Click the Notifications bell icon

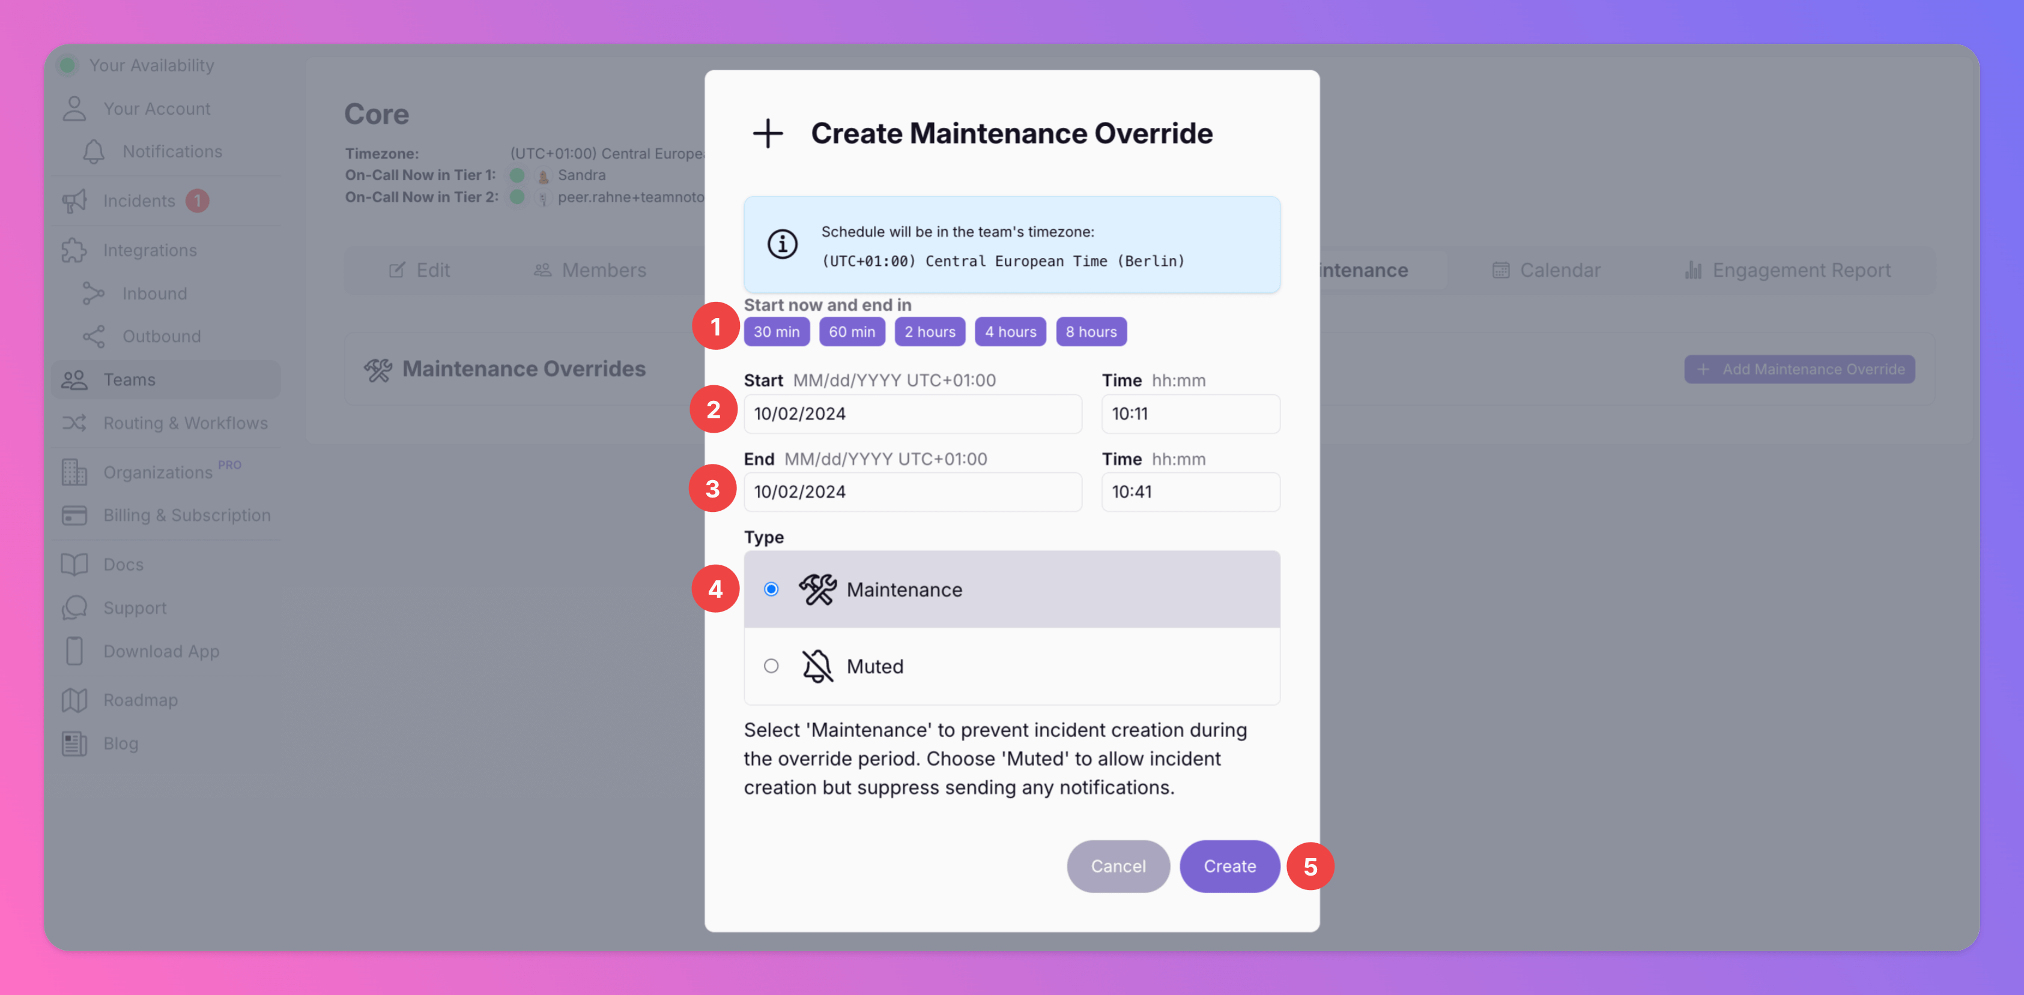pos(94,152)
